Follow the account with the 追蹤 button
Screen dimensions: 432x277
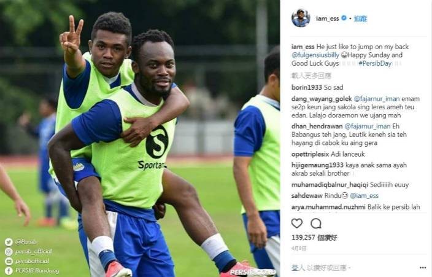pyautogui.click(x=360, y=18)
